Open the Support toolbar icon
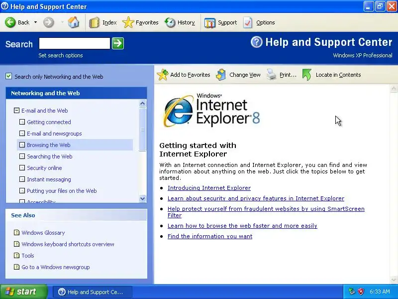398x299 pixels. (x=209, y=22)
